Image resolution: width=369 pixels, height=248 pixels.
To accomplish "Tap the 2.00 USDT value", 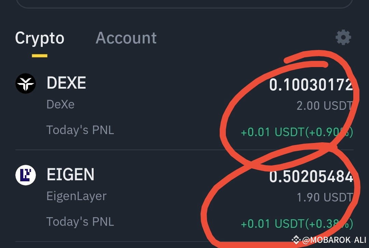I will coord(325,106).
